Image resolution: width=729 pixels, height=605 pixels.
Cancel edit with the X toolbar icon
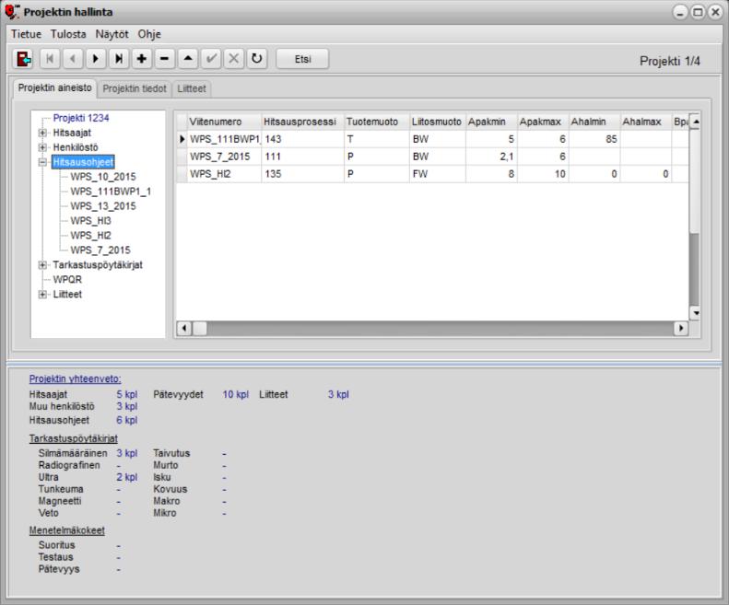click(234, 59)
